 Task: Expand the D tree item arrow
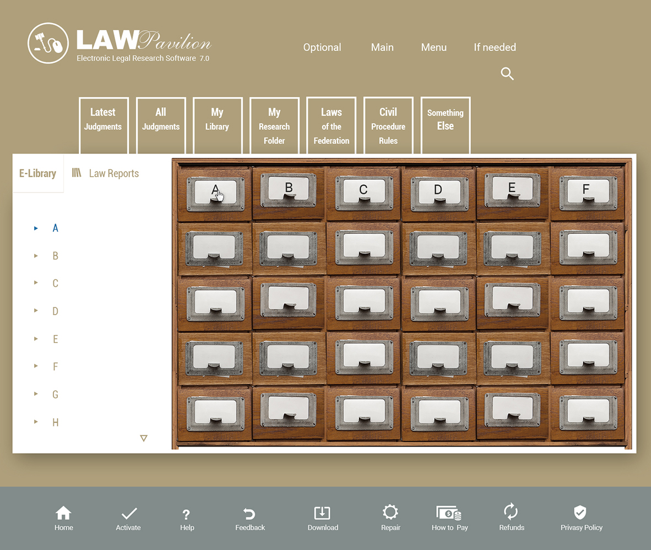coord(36,311)
